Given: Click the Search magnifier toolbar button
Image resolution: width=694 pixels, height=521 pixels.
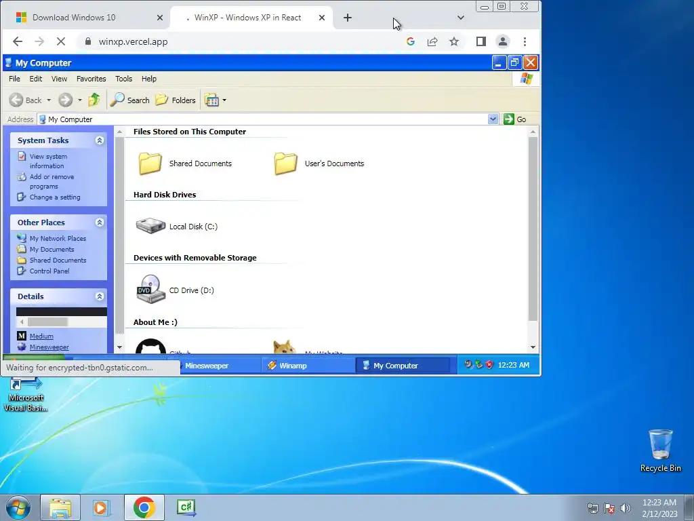Looking at the screenshot, I should coord(129,100).
